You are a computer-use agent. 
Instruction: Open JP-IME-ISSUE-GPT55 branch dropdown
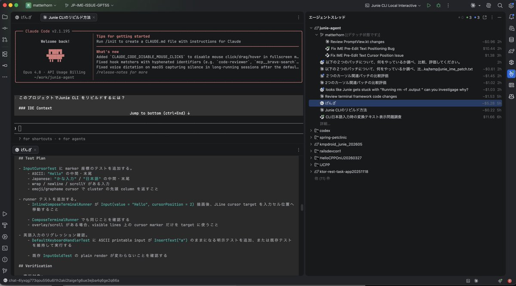click(89, 6)
